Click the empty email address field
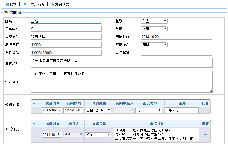 [x=176, y=53]
